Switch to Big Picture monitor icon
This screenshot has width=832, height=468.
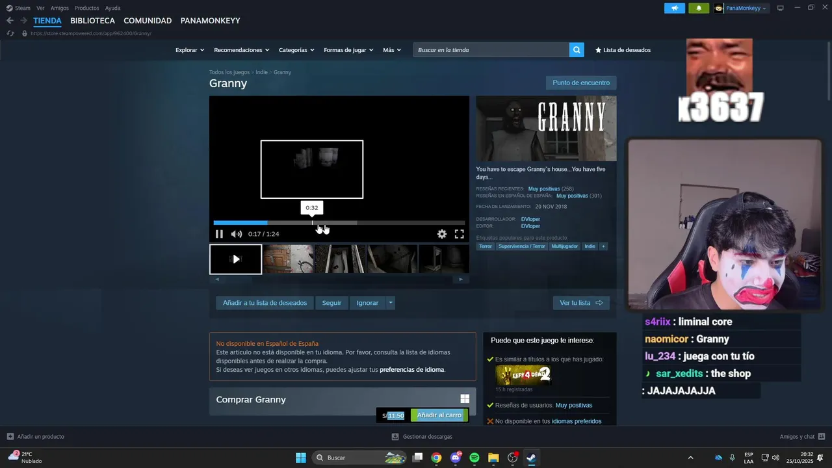(x=781, y=8)
